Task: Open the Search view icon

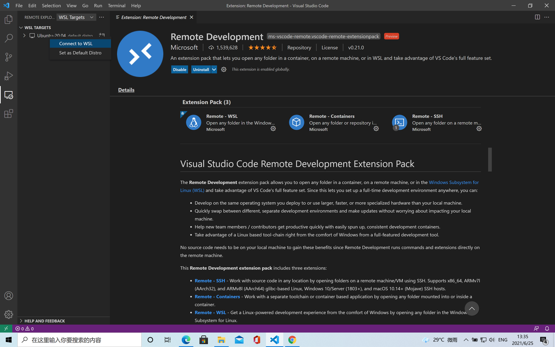Action: pyautogui.click(x=8, y=38)
